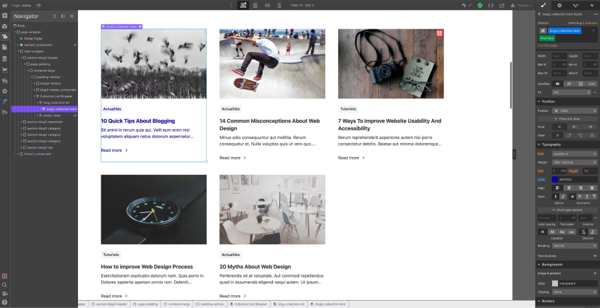
Task: Switch to the Interactions lightning tab
Action: click(x=591, y=5)
